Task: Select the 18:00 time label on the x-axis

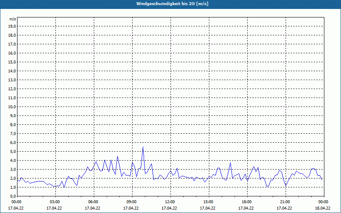Action: click(x=247, y=201)
